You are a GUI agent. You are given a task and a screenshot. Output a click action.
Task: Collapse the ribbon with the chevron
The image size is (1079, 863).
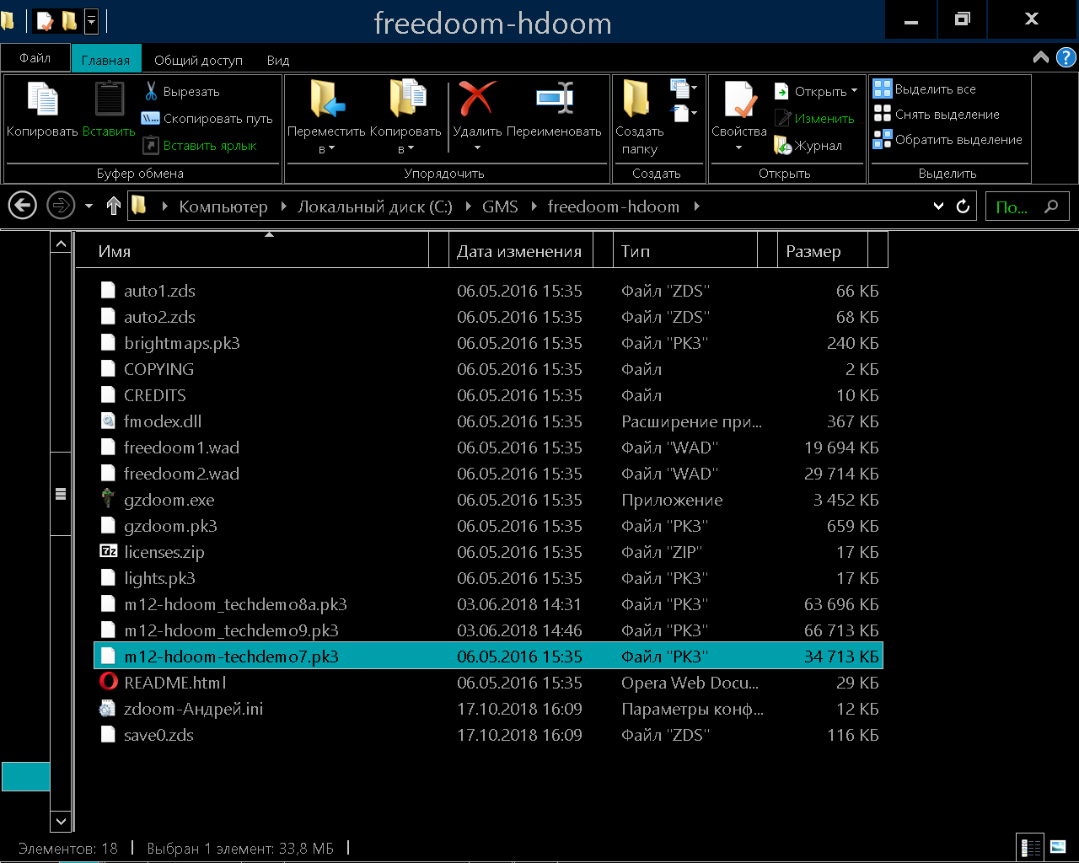[1041, 57]
